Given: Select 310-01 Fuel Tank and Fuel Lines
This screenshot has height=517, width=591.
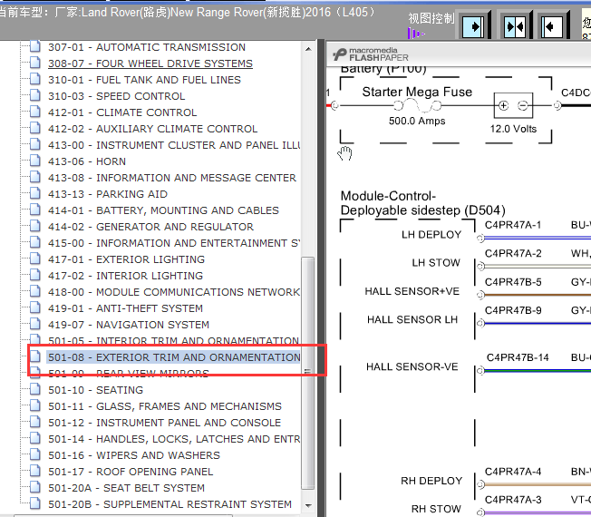Looking at the screenshot, I should [144, 80].
